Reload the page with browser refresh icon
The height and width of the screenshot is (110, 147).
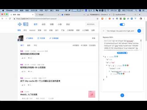(x=10, y=19)
